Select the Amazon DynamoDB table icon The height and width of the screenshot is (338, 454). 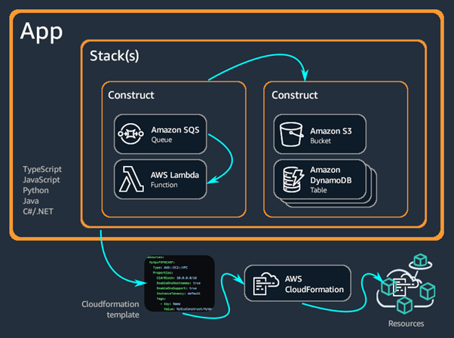click(290, 180)
